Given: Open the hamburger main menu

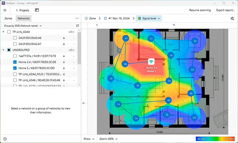Looking at the screenshot, I should (x=5, y=10).
